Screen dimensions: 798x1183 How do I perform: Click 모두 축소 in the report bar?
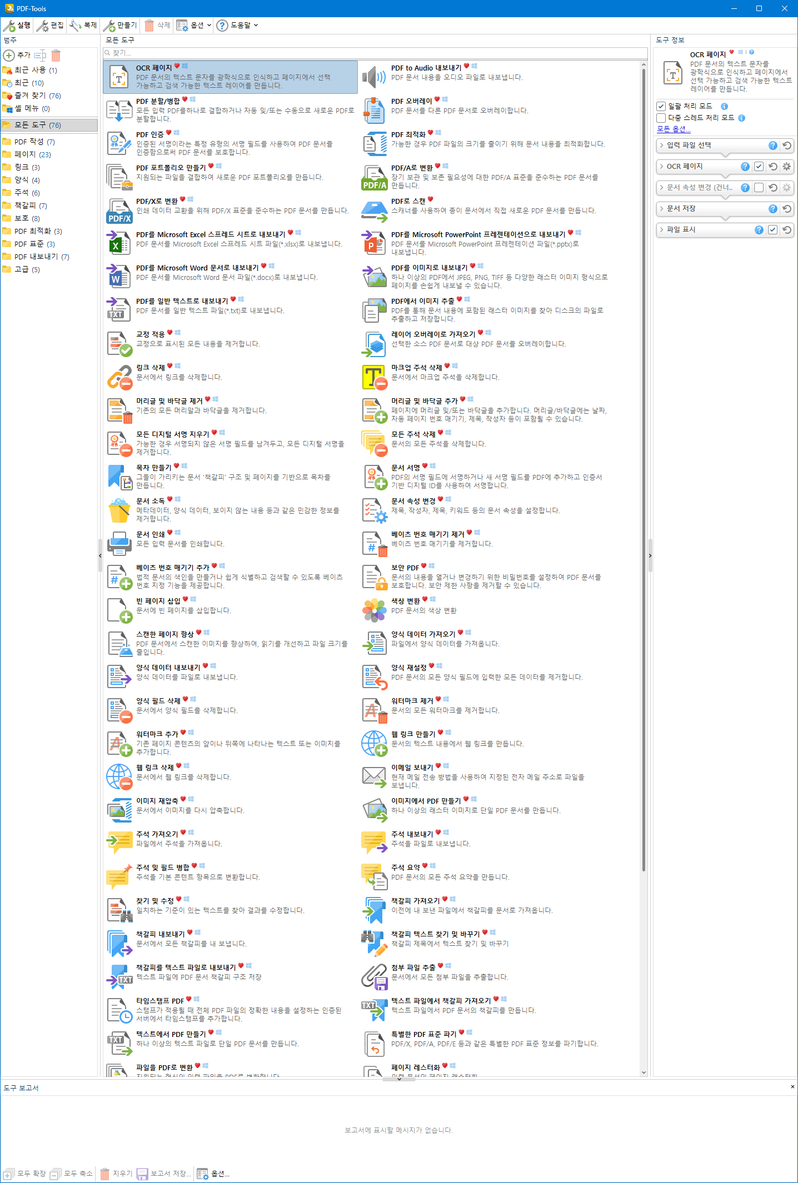(72, 1174)
